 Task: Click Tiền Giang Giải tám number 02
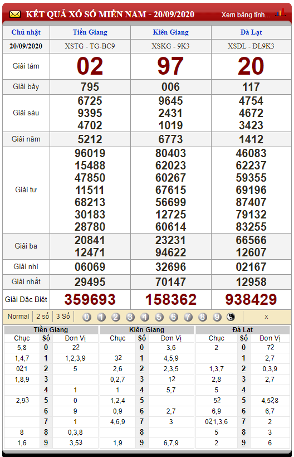tap(90, 66)
